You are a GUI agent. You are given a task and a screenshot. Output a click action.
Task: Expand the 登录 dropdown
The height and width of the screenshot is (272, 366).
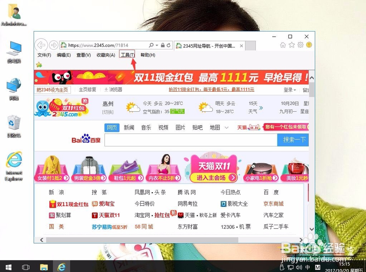(290, 90)
